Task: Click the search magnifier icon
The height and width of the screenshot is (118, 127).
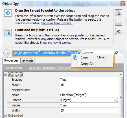Action: 117,53
